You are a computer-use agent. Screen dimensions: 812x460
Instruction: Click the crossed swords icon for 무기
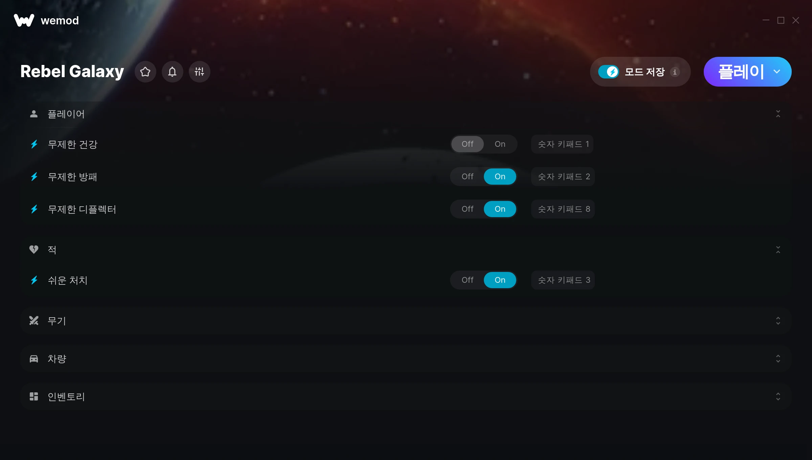[34, 321]
